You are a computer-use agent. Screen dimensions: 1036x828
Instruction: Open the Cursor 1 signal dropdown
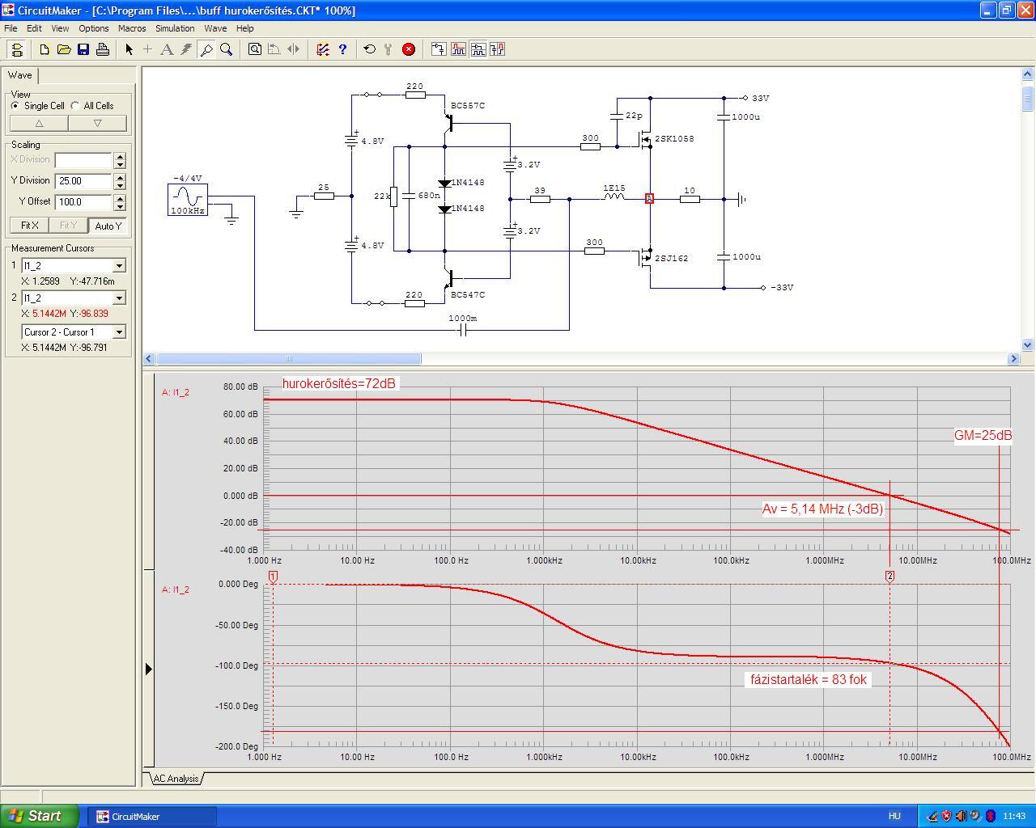pyautogui.click(x=119, y=266)
